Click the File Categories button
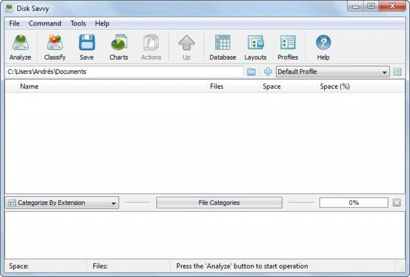 pyautogui.click(x=219, y=203)
